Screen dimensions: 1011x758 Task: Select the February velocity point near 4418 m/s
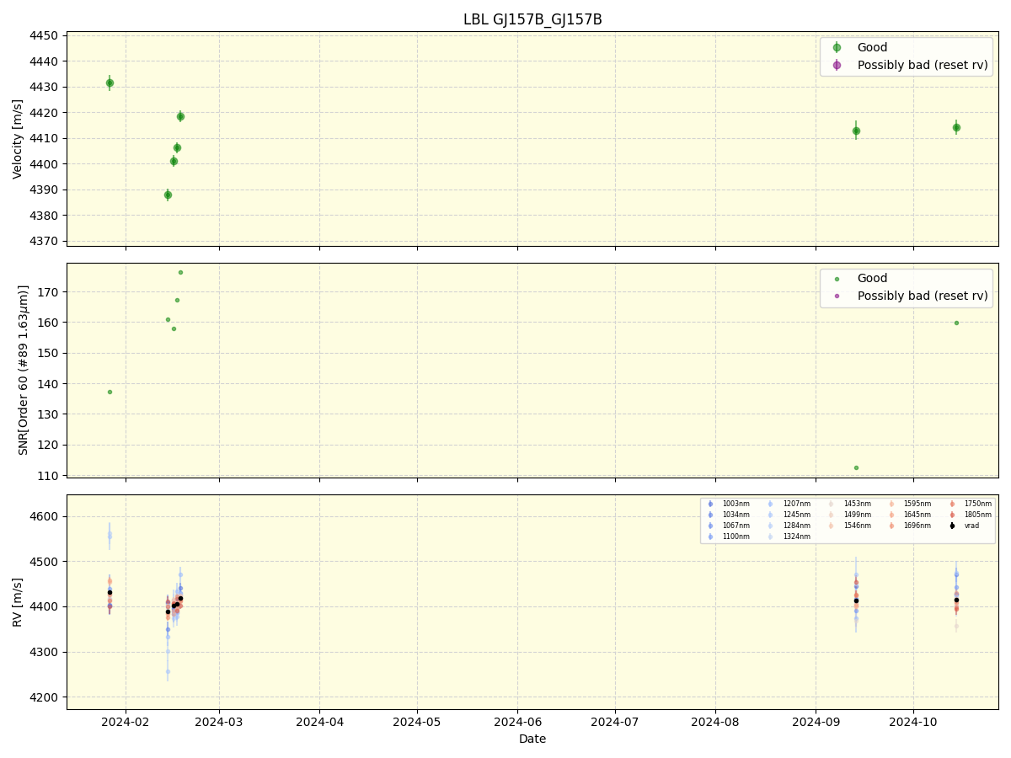pyautogui.click(x=180, y=116)
